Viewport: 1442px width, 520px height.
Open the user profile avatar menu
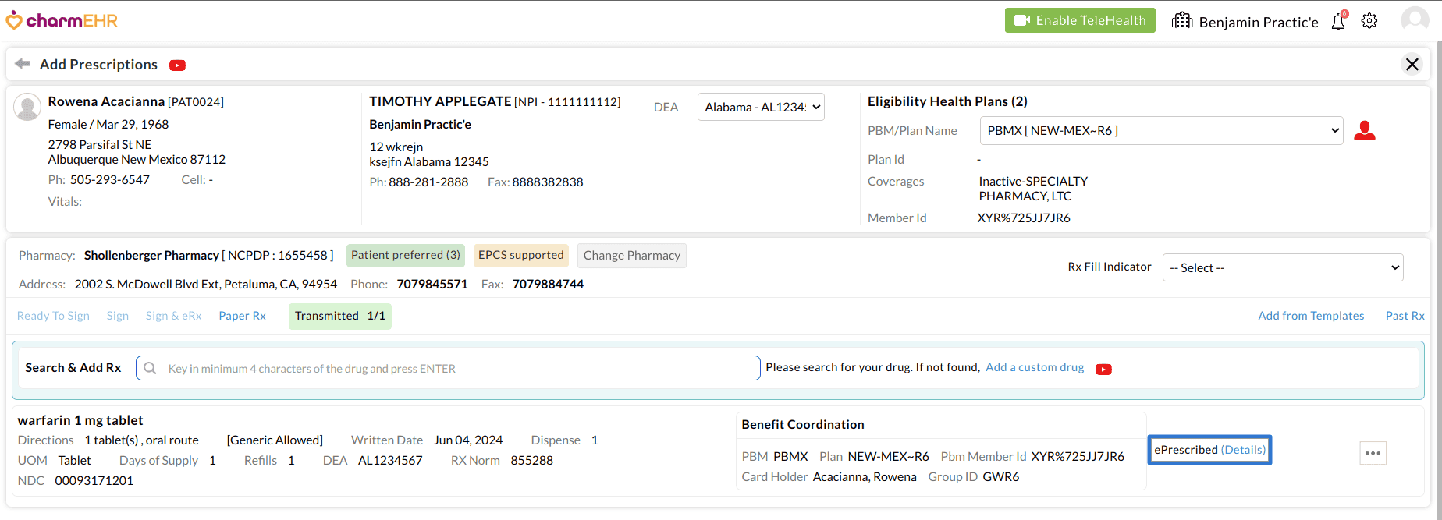pos(1415,20)
